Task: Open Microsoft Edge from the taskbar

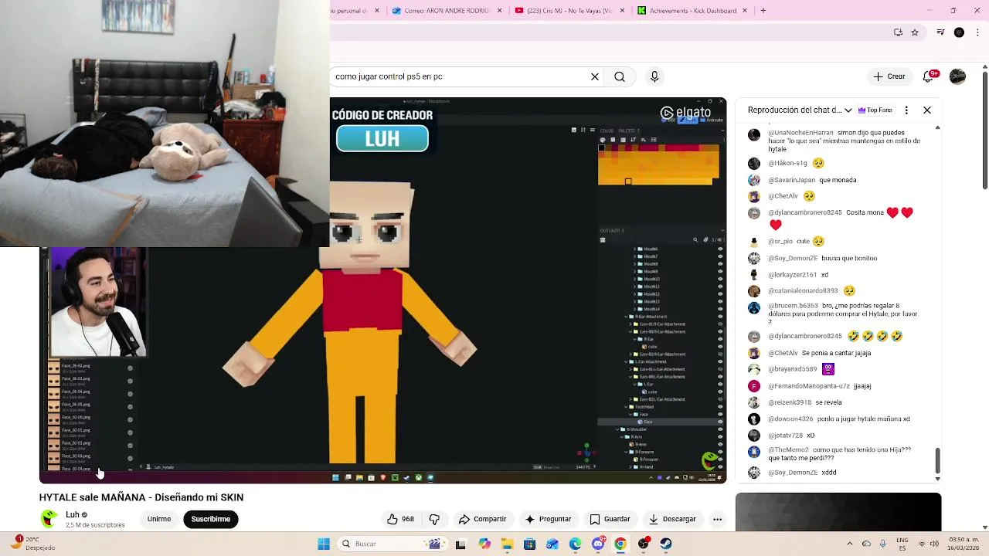Action: (x=575, y=544)
